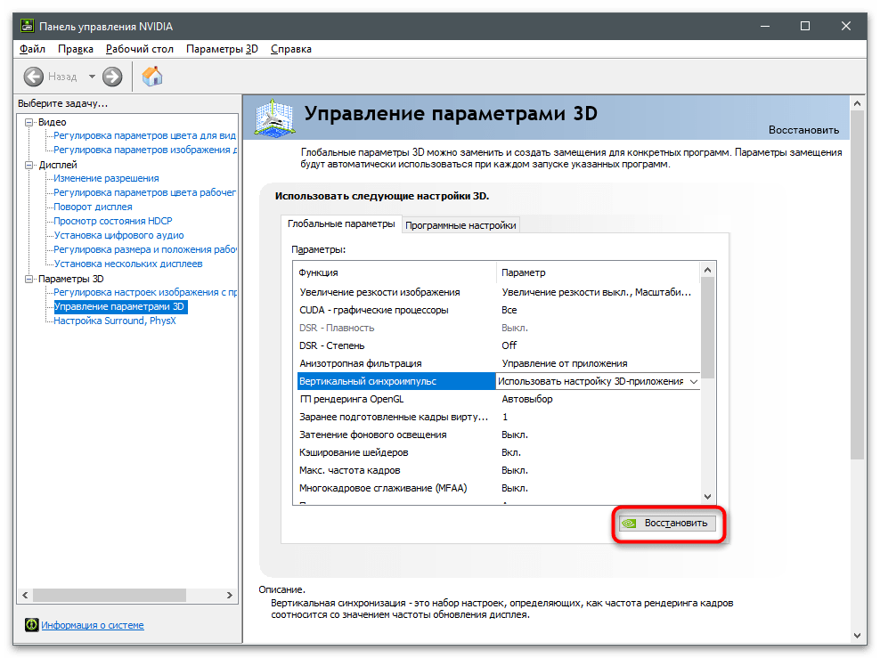Open Регулировка параметров цвета рабочего стола
This screenshot has width=880, height=658.
pos(145,192)
